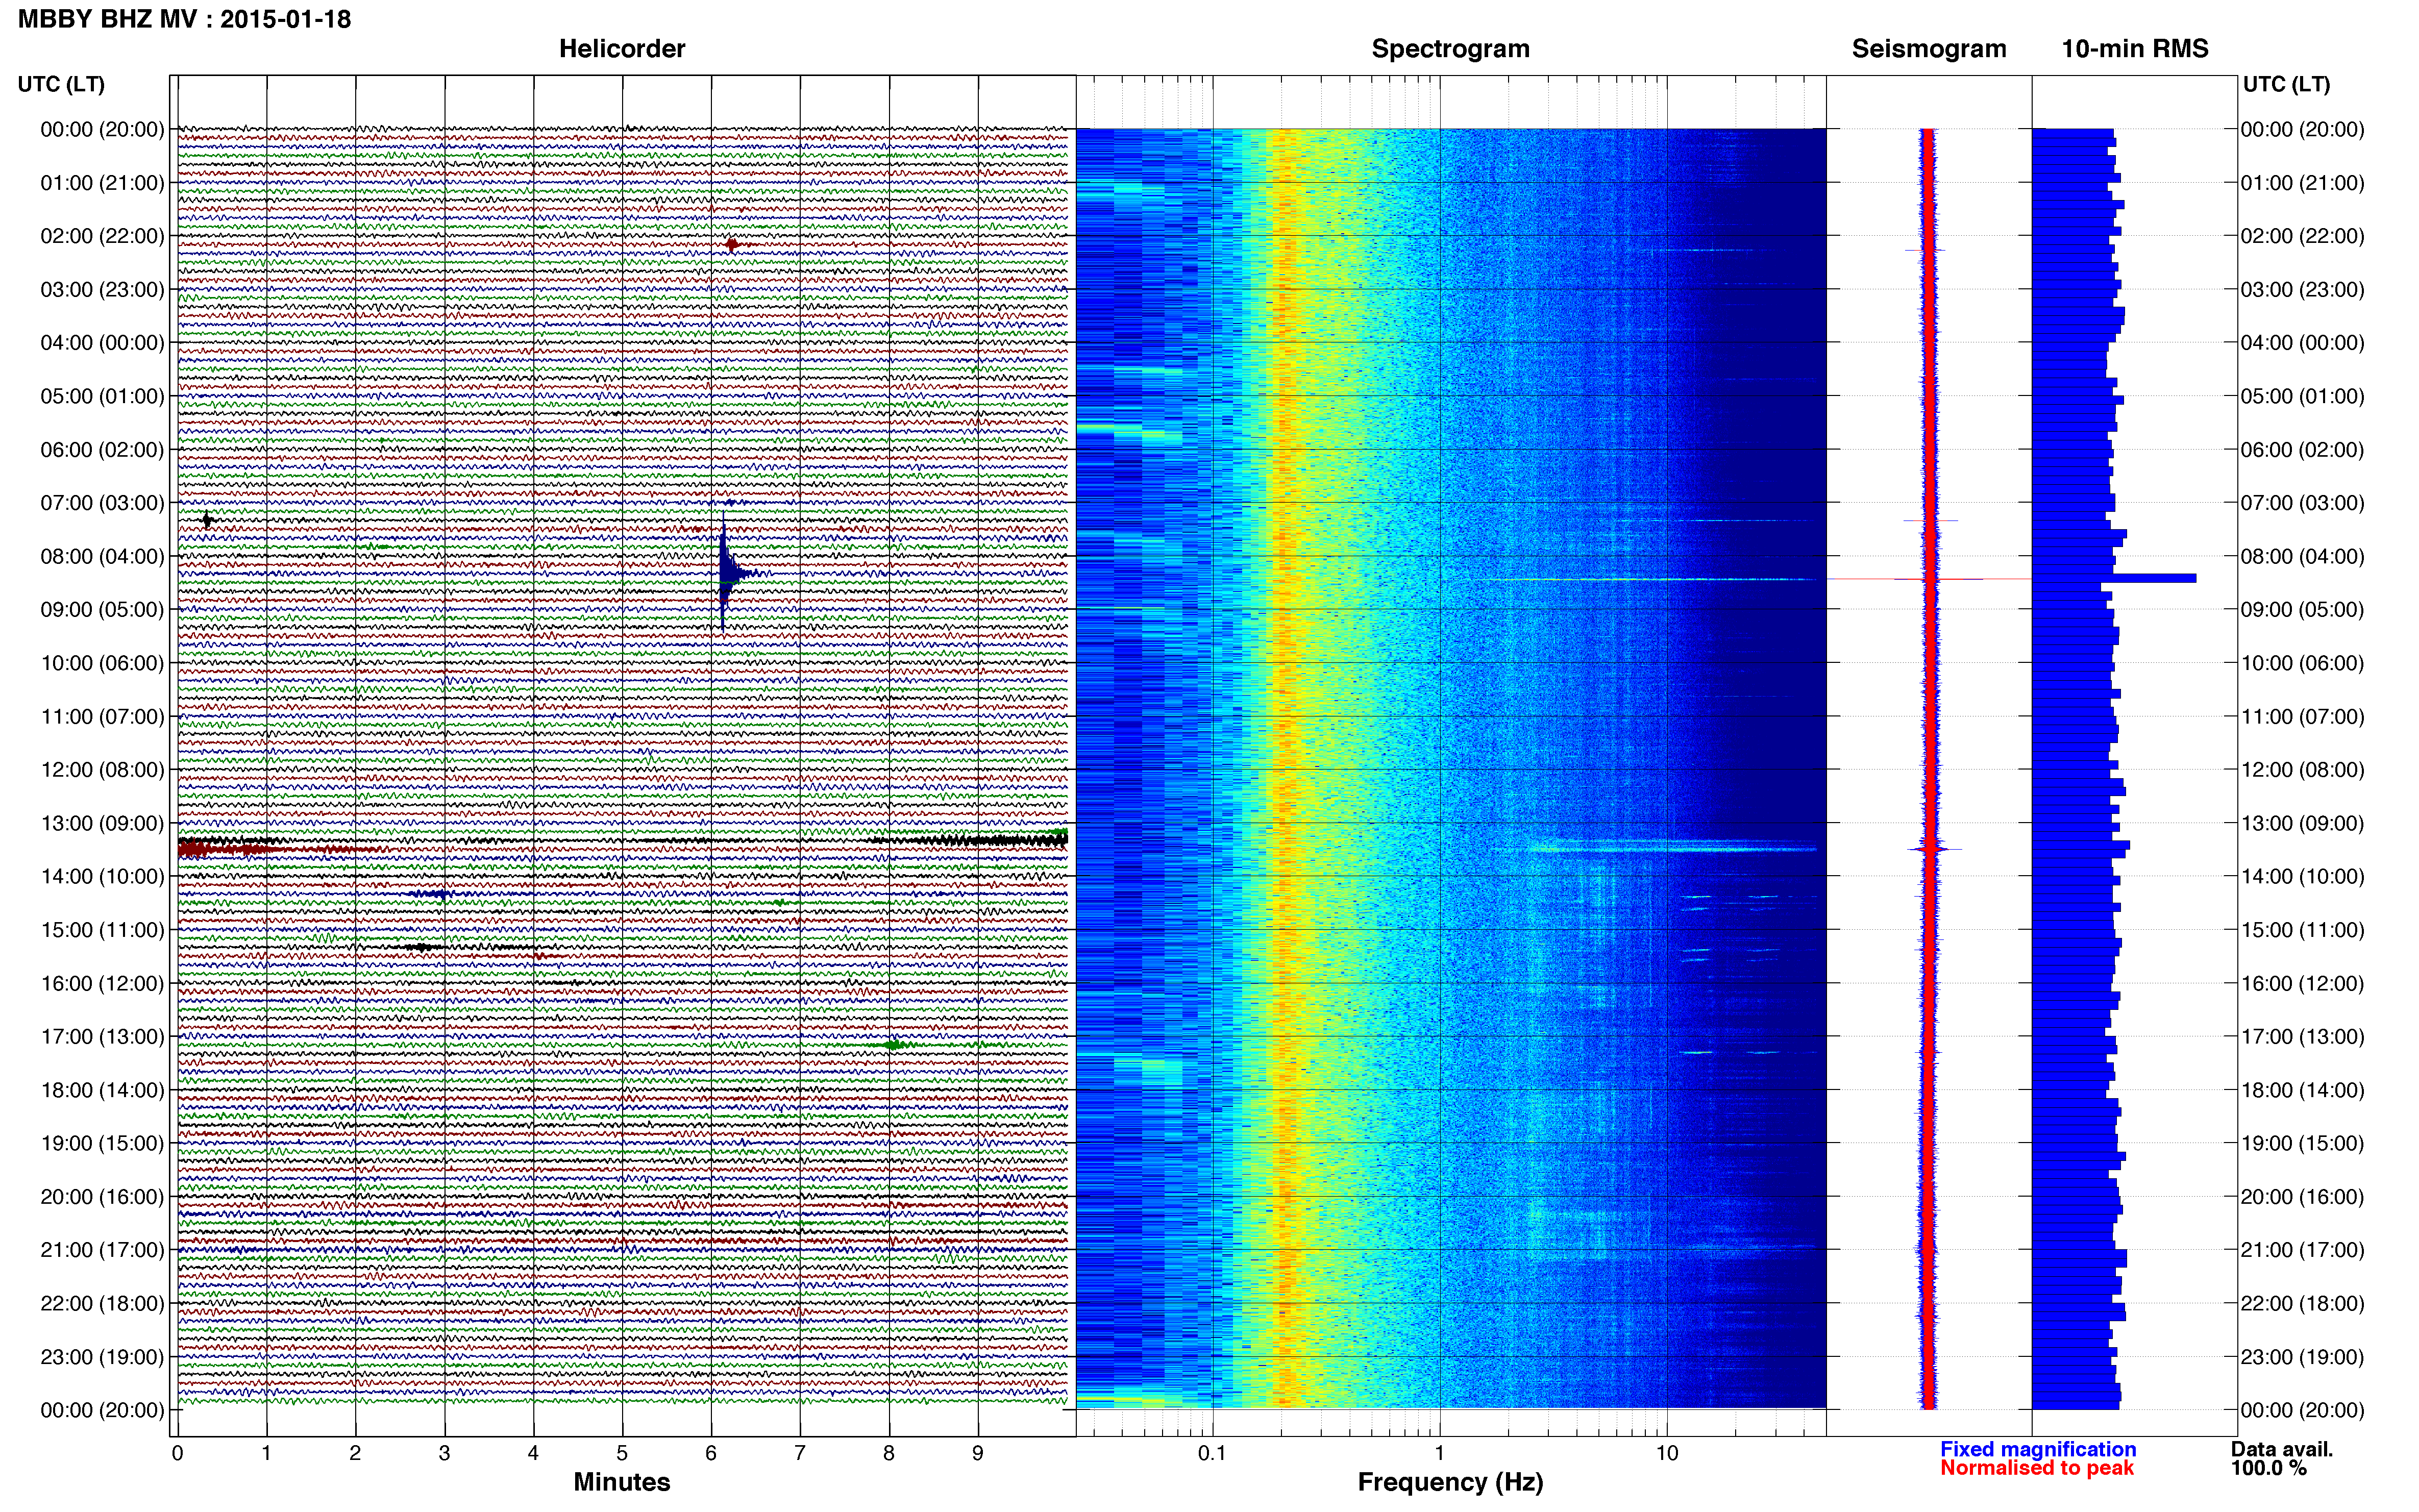Click the 'Seismogram' panel heading
Viewport: 2419px width, 1512px height.
coord(1929,49)
